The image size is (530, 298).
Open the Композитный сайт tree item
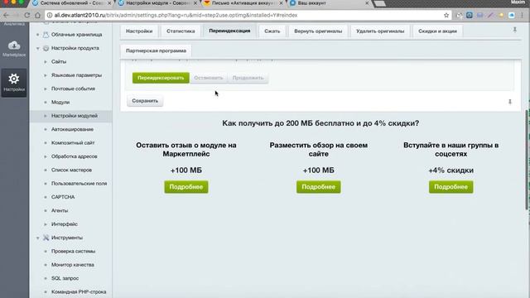73,142
